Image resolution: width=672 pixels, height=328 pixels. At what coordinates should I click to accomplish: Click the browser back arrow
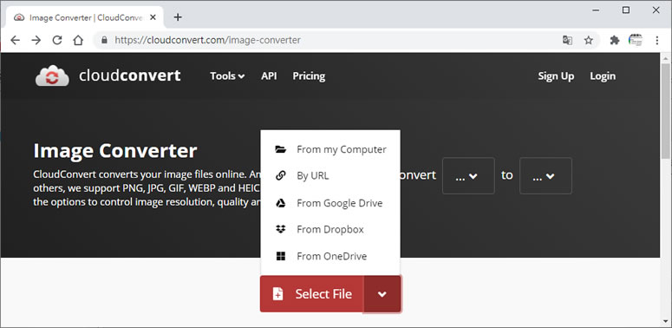point(15,40)
